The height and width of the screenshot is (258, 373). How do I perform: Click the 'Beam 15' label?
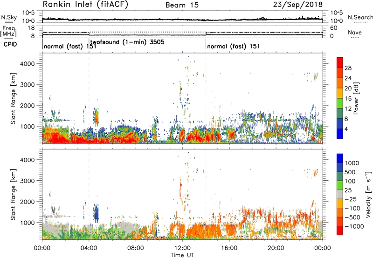tap(182, 5)
